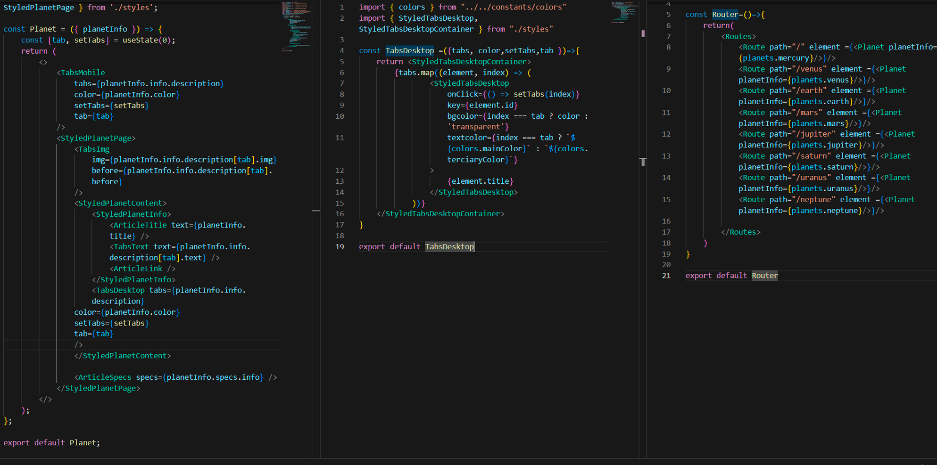The image size is (937, 465).
Task: Click the 'tabs.map' call in middle editor
Action: [416, 73]
